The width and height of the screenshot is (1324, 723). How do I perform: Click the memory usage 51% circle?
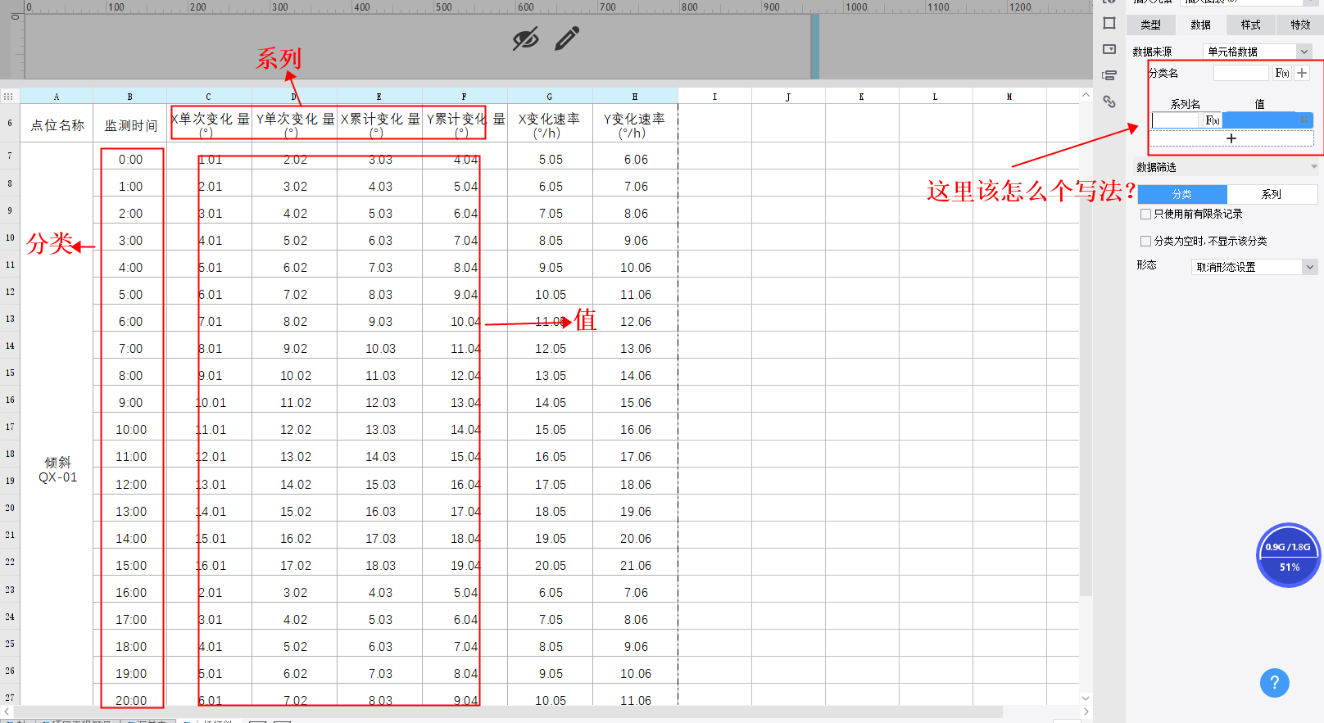coord(1289,556)
